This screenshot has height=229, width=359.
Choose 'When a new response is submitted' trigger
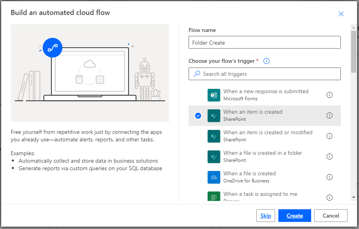(266, 95)
